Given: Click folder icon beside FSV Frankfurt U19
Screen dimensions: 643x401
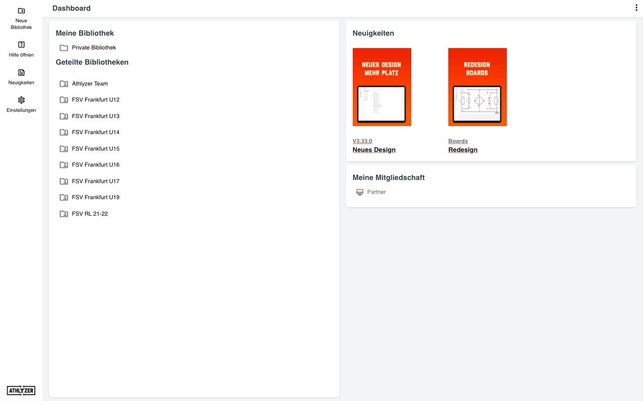Looking at the screenshot, I should coord(64,197).
